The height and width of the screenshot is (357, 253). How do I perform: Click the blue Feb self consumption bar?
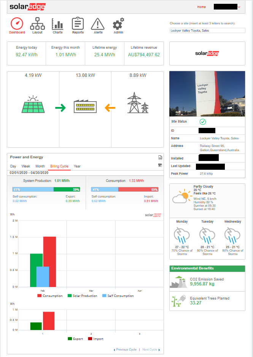click(x=43, y=277)
